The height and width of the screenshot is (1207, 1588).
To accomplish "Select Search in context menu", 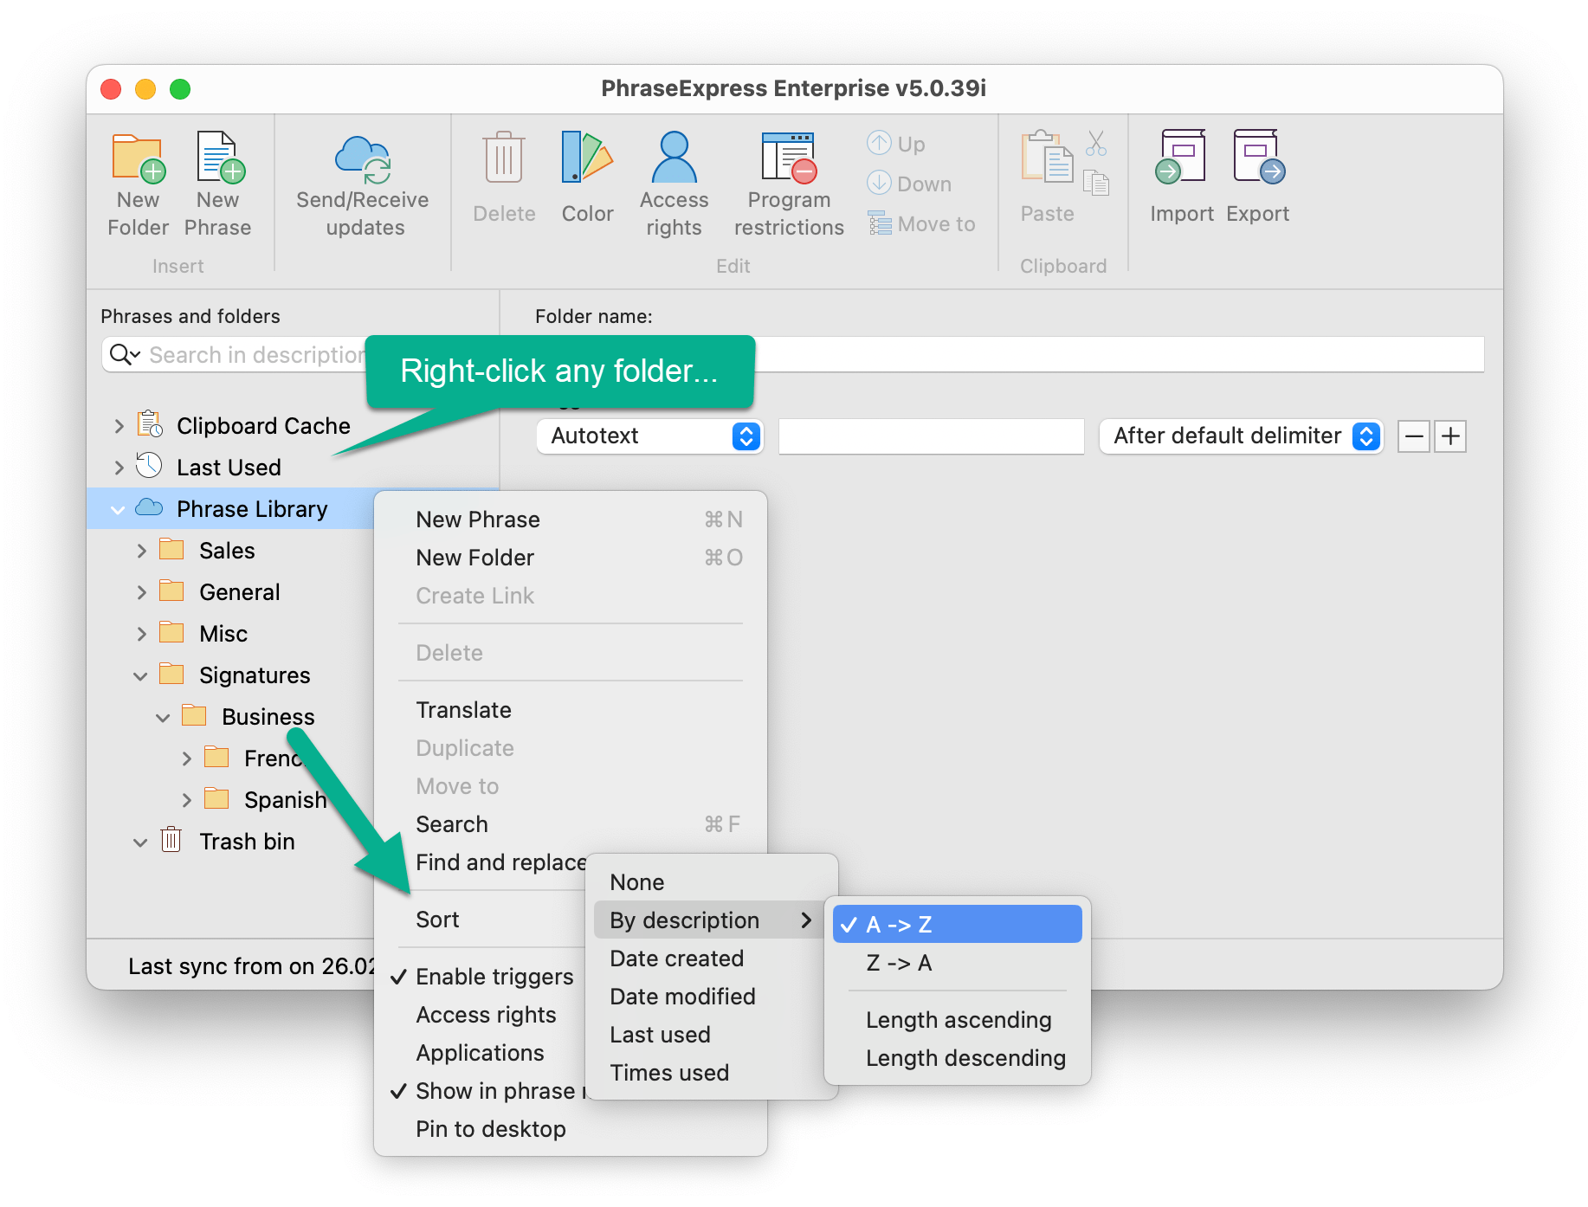I will [571, 824].
